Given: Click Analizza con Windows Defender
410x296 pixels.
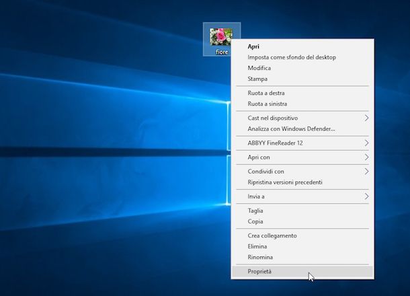Looking at the screenshot, I should click(x=291, y=128).
